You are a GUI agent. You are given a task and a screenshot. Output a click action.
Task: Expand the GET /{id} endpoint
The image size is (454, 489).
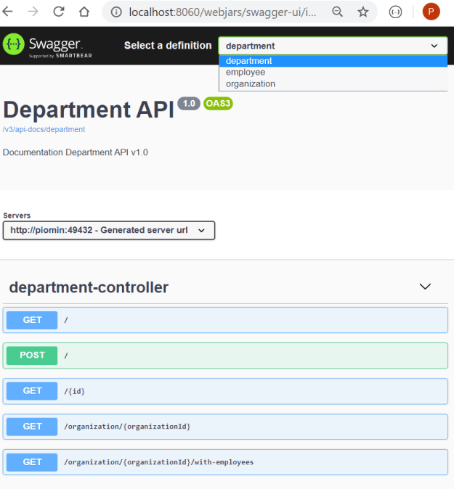[x=225, y=391]
